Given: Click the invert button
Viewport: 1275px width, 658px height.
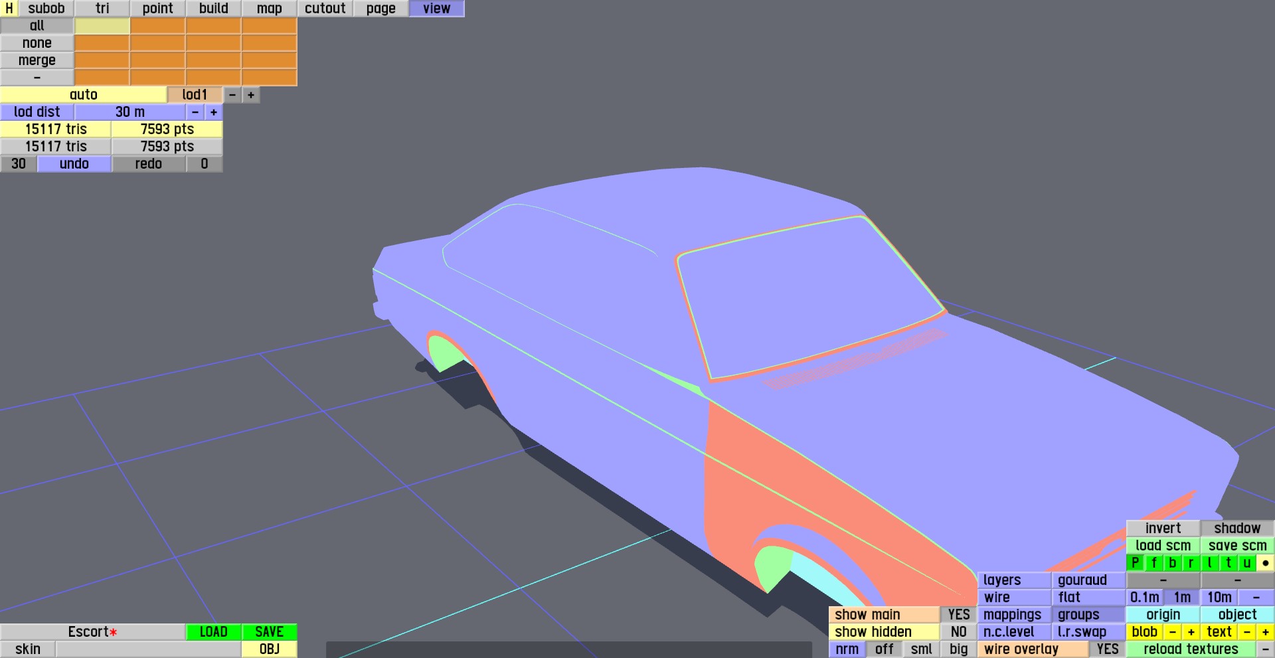Looking at the screenshot, I should click(x=1163, y=529).
